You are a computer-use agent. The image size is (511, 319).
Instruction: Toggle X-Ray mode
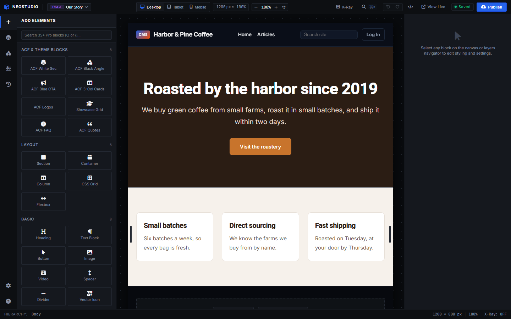[x=344, y=7]
